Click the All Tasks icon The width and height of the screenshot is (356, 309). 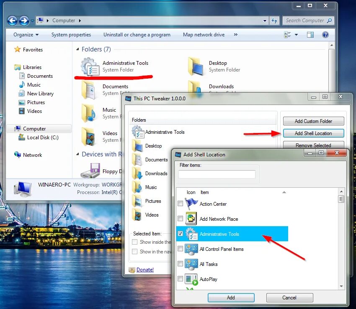191,264
